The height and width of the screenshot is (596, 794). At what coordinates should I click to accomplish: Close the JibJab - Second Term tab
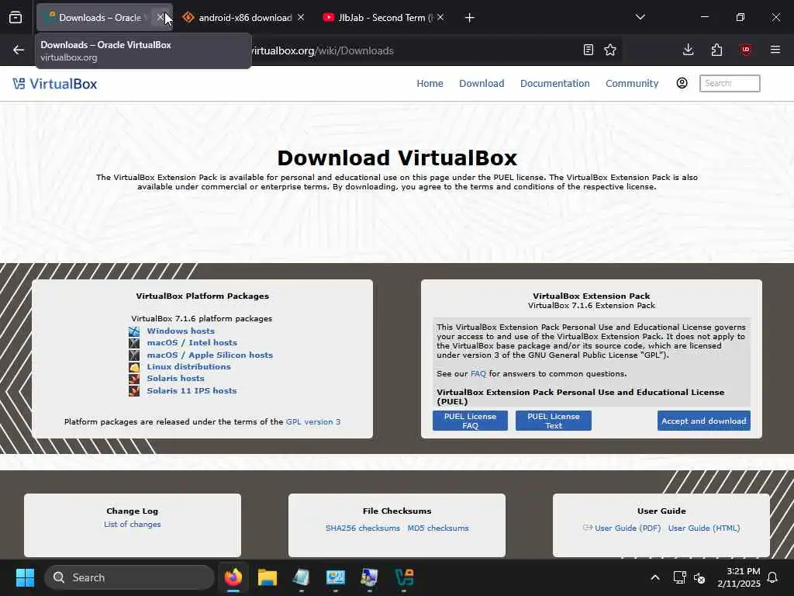(x=440, y=18)
